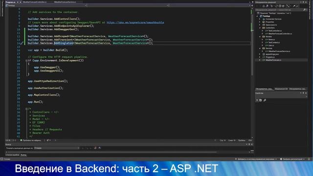The image size is (313, 176).
Task: Open the TestApp project navigation dropdown
Action: (46, 5)
